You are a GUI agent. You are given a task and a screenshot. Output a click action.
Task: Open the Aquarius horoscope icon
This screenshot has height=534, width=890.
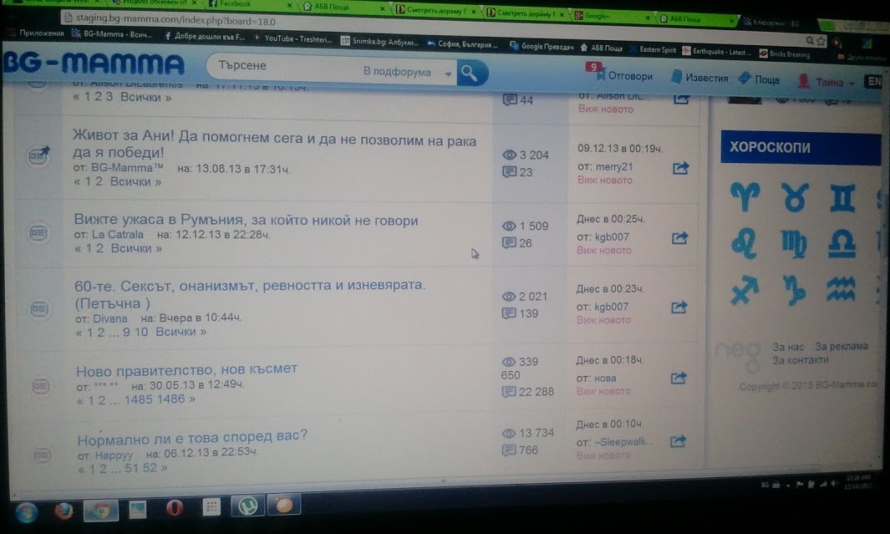click(x=841, y=289)
